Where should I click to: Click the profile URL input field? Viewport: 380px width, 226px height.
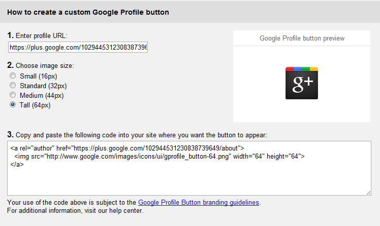(x=78, y=47)
